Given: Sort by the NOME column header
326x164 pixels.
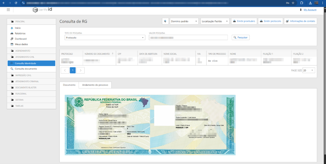Looking at the screenshot, I should [244, 54].
